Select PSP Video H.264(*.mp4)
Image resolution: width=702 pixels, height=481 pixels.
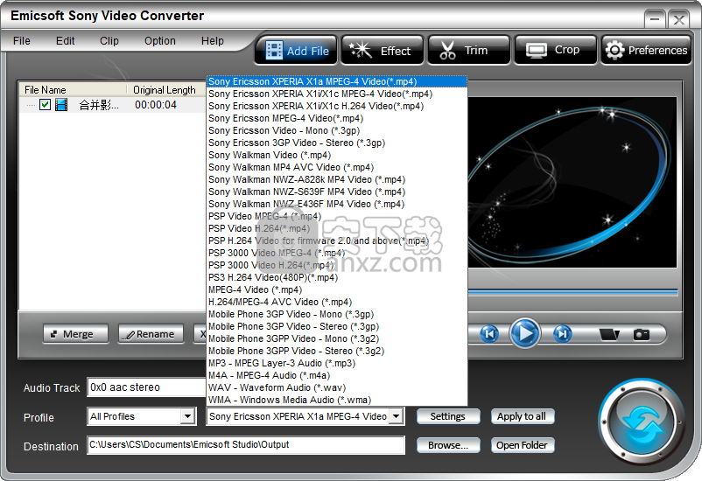[337, 228]
